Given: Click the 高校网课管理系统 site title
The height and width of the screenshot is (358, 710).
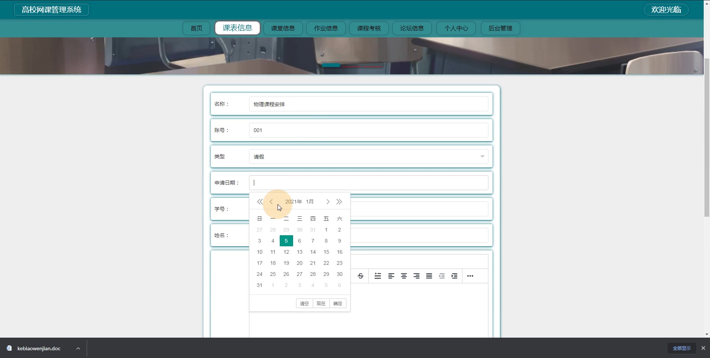Looking at the screenshot, I should pyautogui.click(x=52, y=10).
